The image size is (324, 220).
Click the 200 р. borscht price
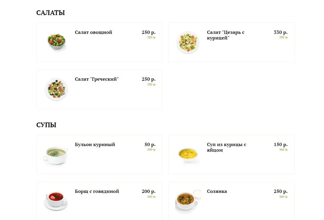pyautogui.click(x=148, y=191)
